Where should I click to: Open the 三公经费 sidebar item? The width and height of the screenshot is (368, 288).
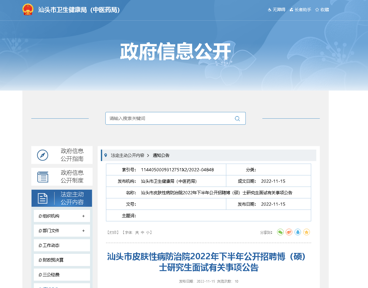tap(51, 275)
